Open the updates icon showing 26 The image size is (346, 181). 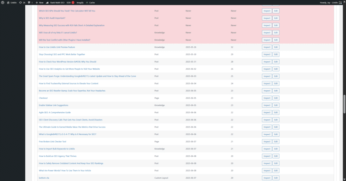point(22,3)
